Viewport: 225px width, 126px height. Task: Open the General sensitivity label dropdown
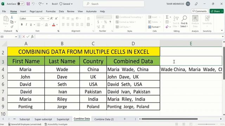click(x=66, y=4)
